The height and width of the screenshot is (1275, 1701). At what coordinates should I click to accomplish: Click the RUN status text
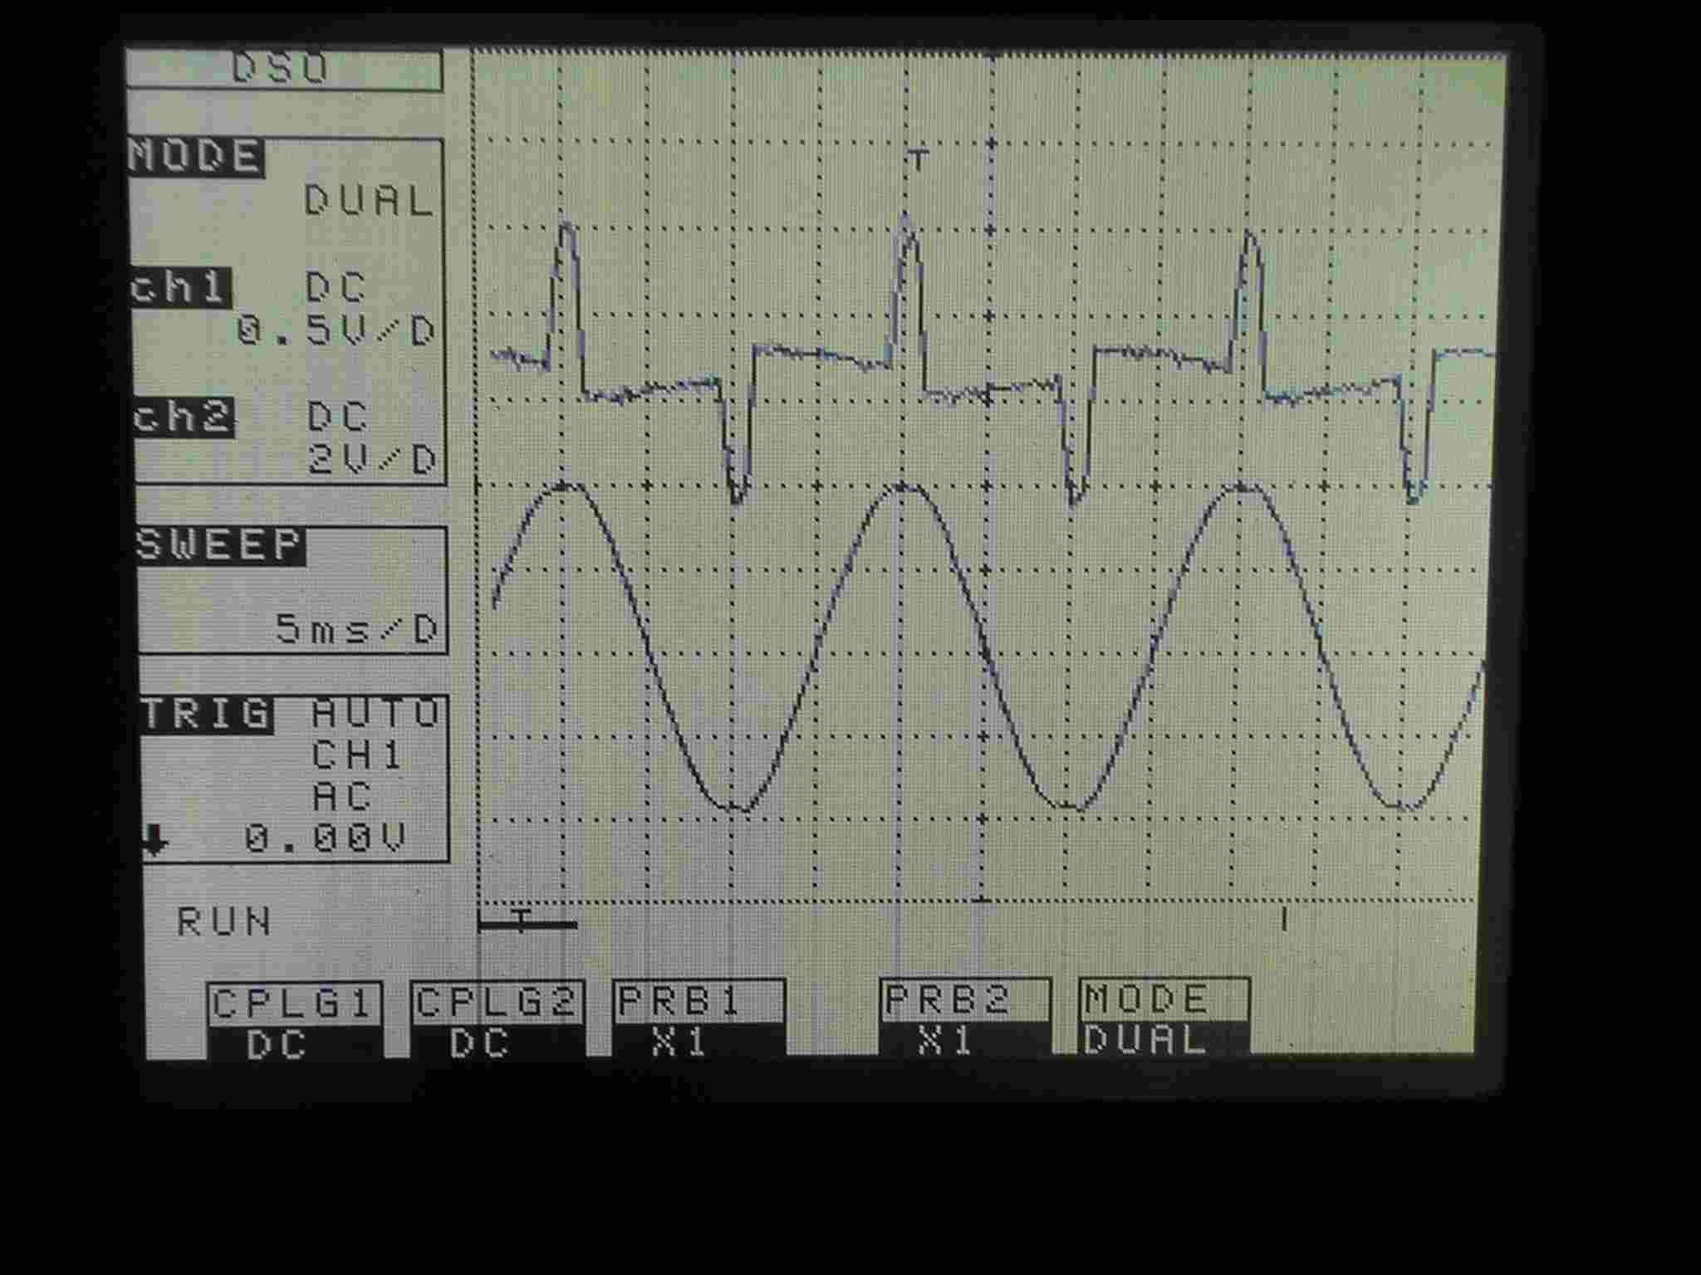click(224, 922)
